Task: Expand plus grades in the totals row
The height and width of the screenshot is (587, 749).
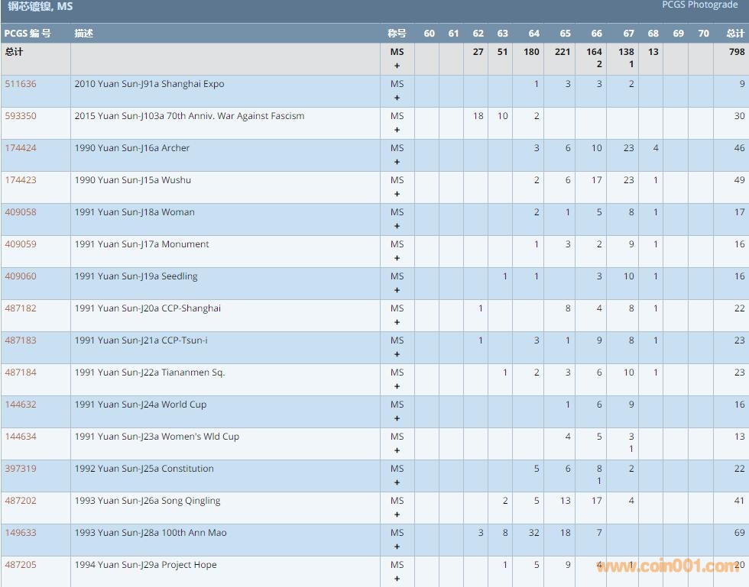Action: 397,66
